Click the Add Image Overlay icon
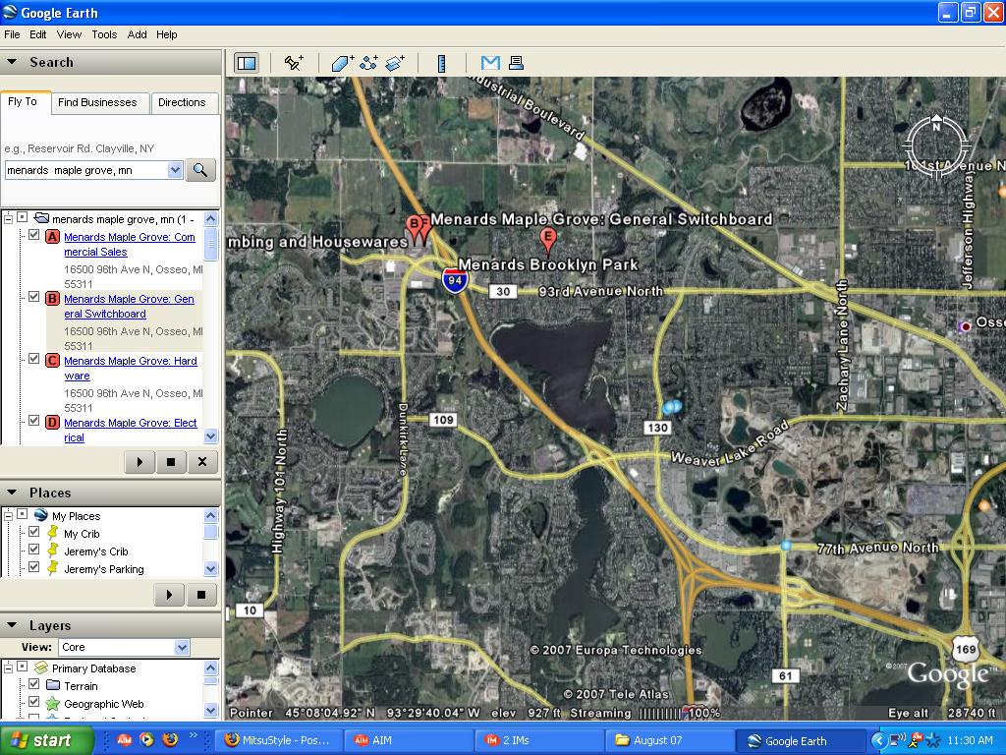This screenshot has width=1006, height=755. pos(395,63)
